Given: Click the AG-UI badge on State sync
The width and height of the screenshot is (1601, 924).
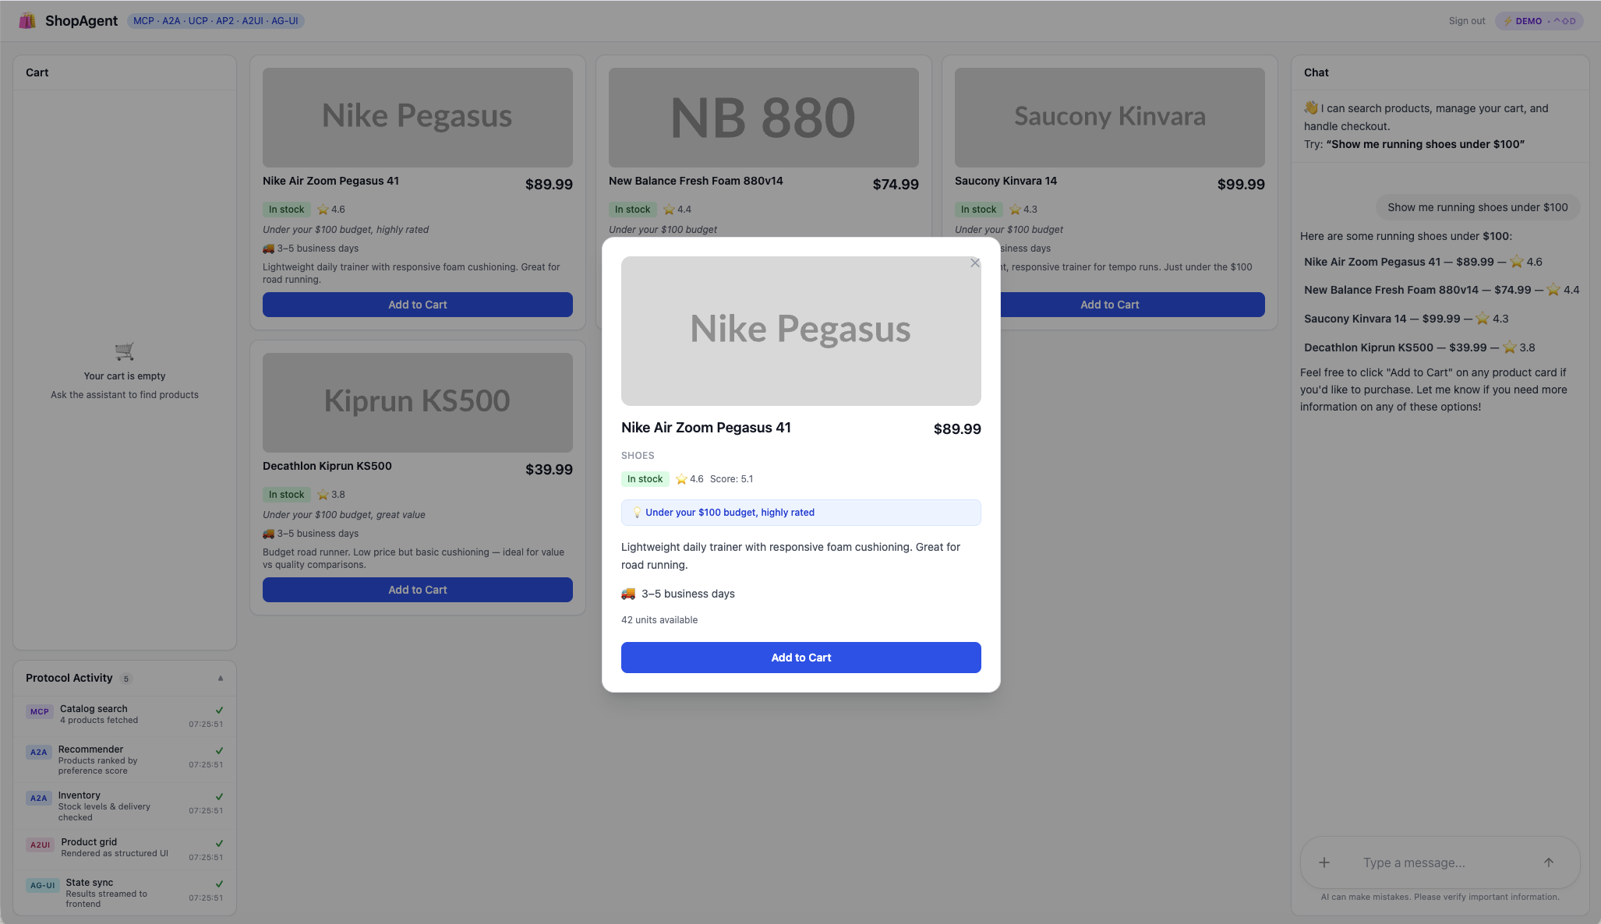Looking at the screenshot, I should (x=42, y=885).
